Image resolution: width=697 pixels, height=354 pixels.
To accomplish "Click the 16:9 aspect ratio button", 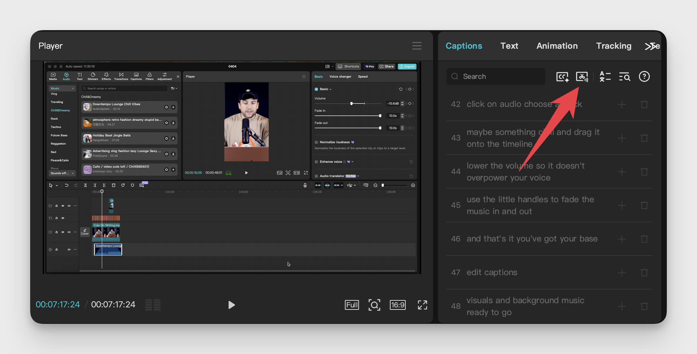I will [x=398, y=305].
